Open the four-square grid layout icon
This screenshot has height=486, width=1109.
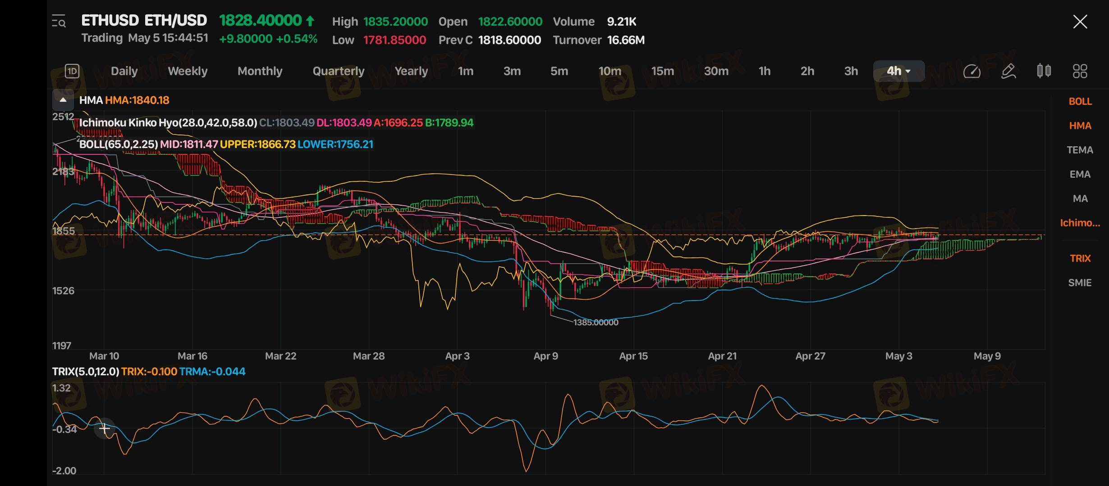1080,71
